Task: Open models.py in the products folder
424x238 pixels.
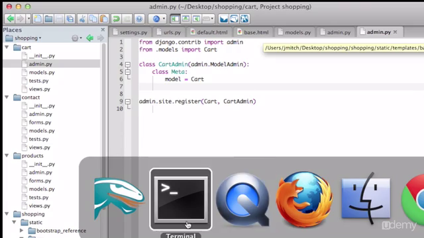Action: coord(42,189)
